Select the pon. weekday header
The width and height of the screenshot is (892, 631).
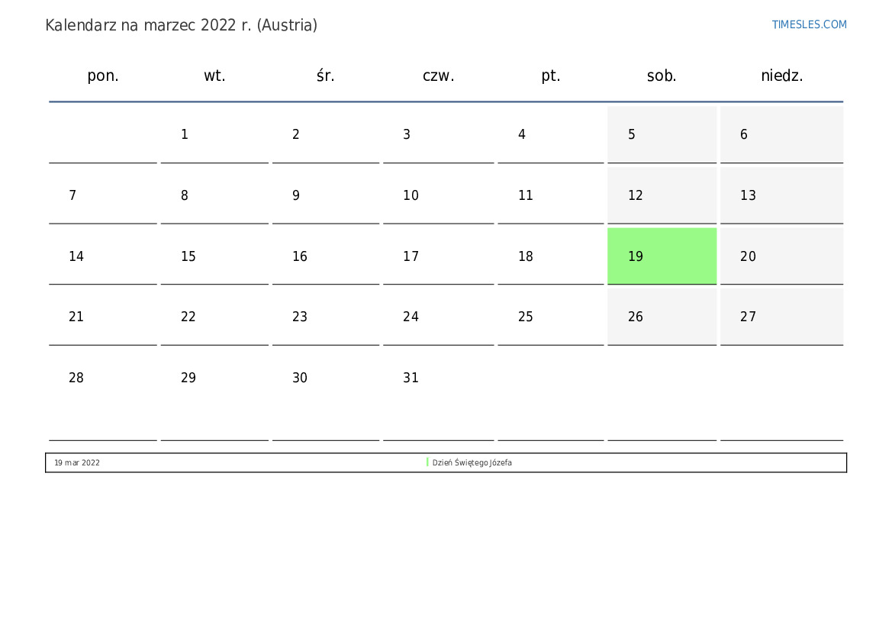pyautogui.click(x=103, y=76)
